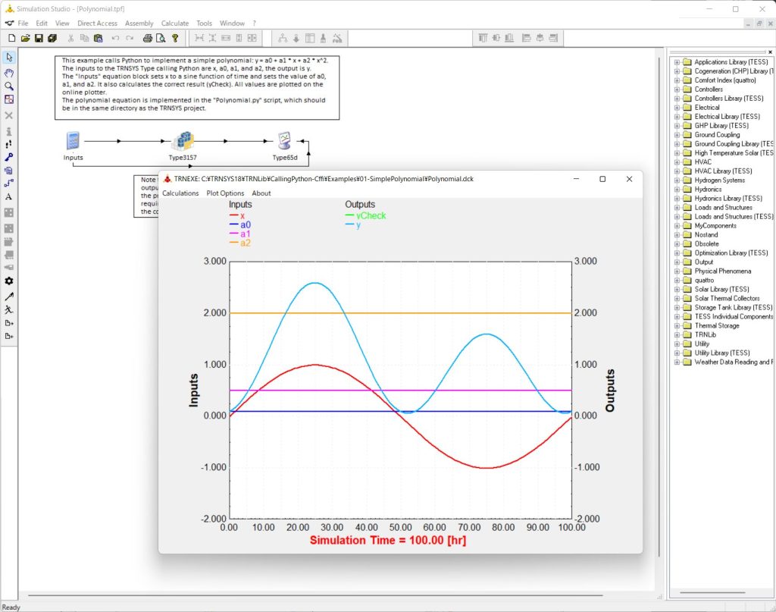Click the yellow help question mark icon
This screenshot has width=776, height=612.
click(175, 38)
